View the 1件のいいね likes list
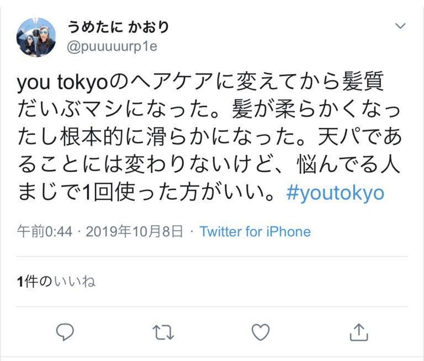Screen dimensions: 424x361 [x=56, y=282]
